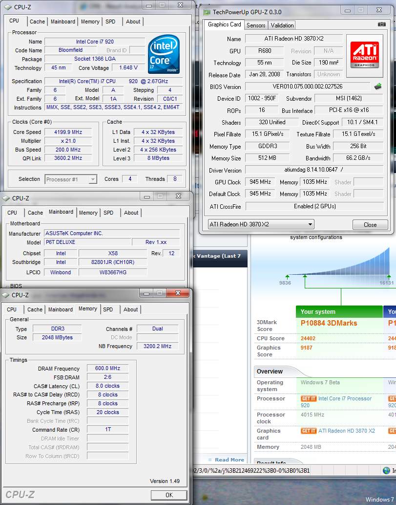Open the About tab in Memory CPU-Z window
Image resolution: width=396 pixels, height=505 pixels.
(130, 309)
